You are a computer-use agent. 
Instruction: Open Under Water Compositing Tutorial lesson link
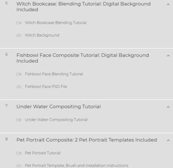click(56, 120)
